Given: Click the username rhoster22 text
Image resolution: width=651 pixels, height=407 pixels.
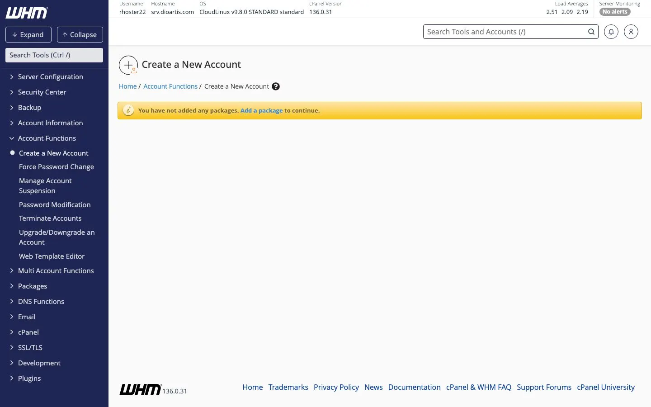Looking at the screenshot, I should coord(132,12).
